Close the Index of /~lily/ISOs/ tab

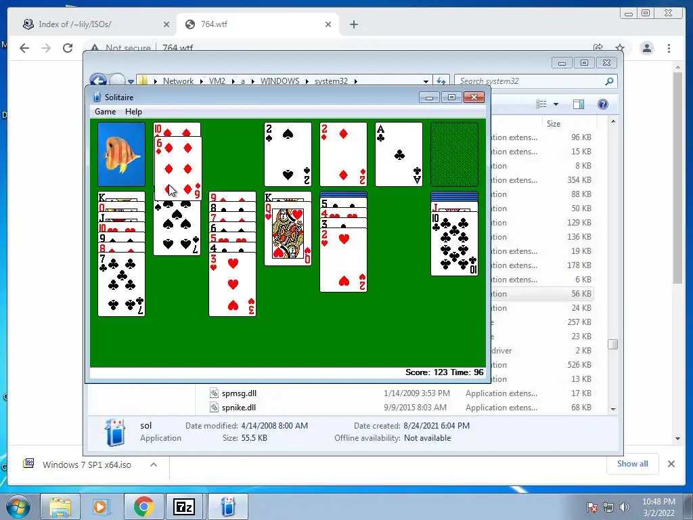pos(166,24)
